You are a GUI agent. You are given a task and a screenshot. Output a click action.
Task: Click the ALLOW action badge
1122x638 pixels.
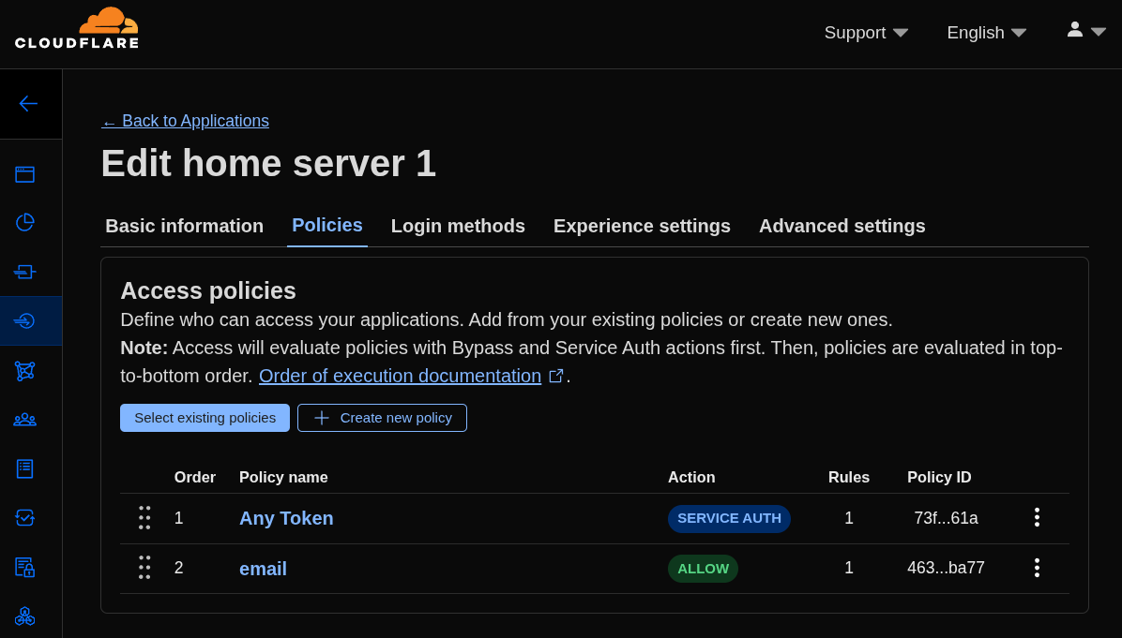pyautogui.click(x=703, y=569)
